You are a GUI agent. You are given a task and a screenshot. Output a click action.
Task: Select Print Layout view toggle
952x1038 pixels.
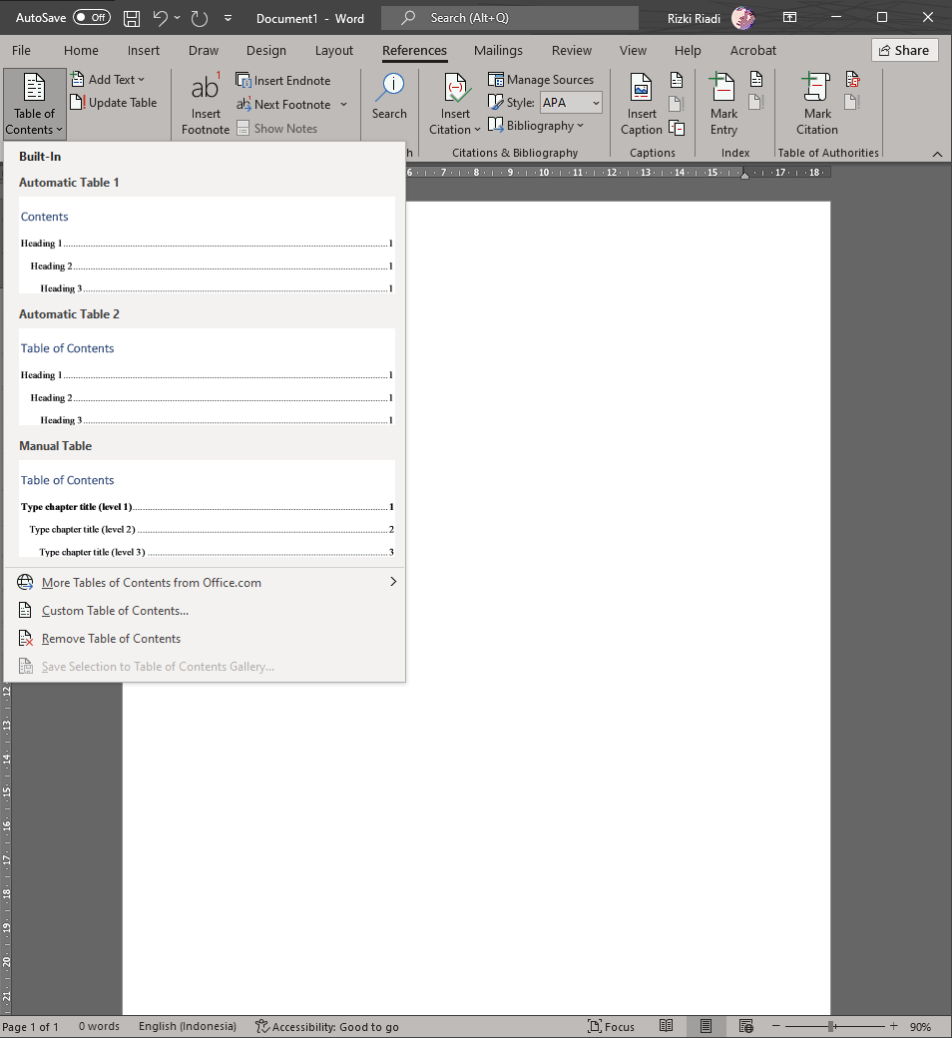(706, 1026)
